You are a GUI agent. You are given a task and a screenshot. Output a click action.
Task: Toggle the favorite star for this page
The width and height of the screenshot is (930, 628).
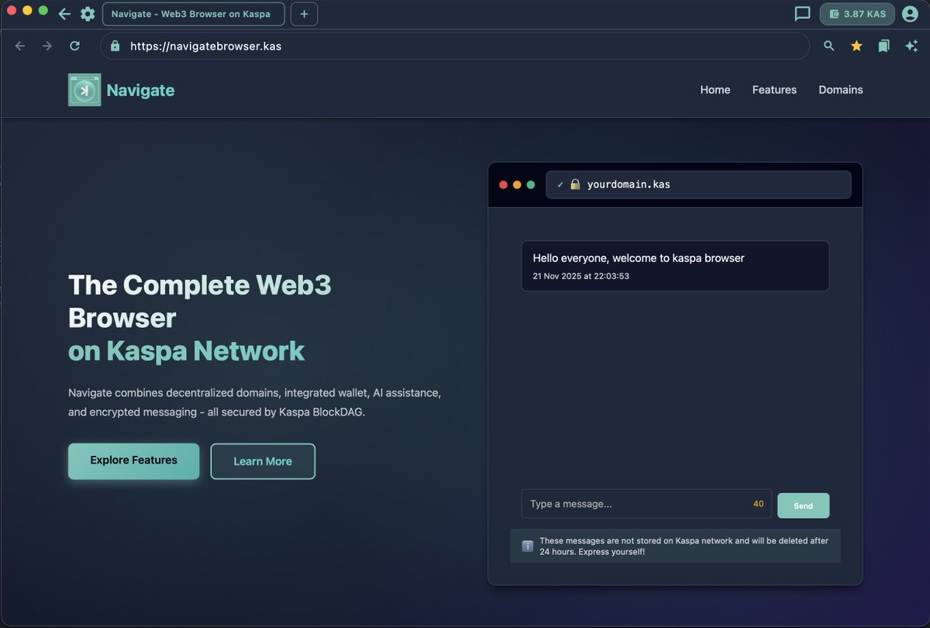[x=856, y=46]
